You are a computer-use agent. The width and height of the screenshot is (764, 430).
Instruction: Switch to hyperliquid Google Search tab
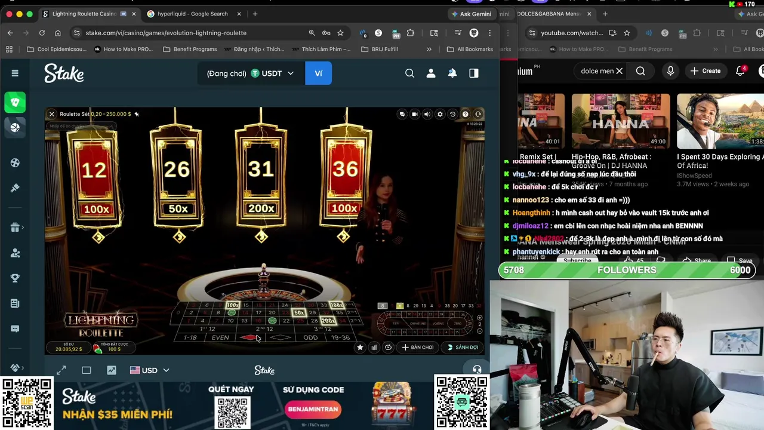[194, 14]
